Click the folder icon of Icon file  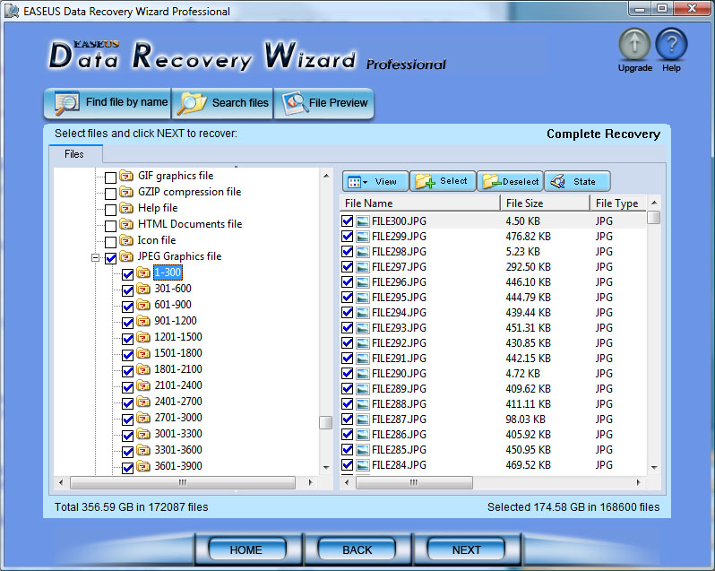126,240
